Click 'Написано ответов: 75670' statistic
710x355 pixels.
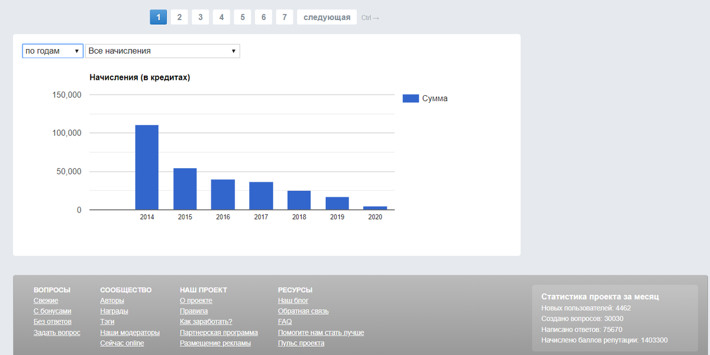coord(582,330)
